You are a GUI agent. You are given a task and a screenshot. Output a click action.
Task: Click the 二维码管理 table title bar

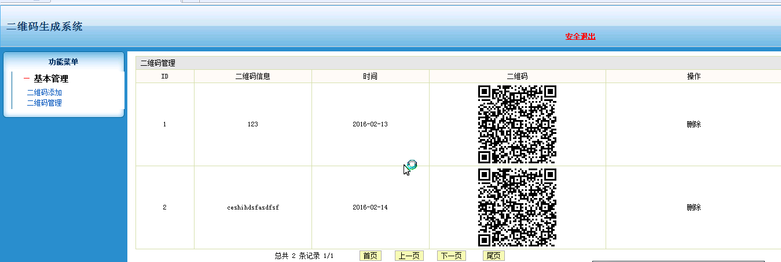[x=458, y=63]
